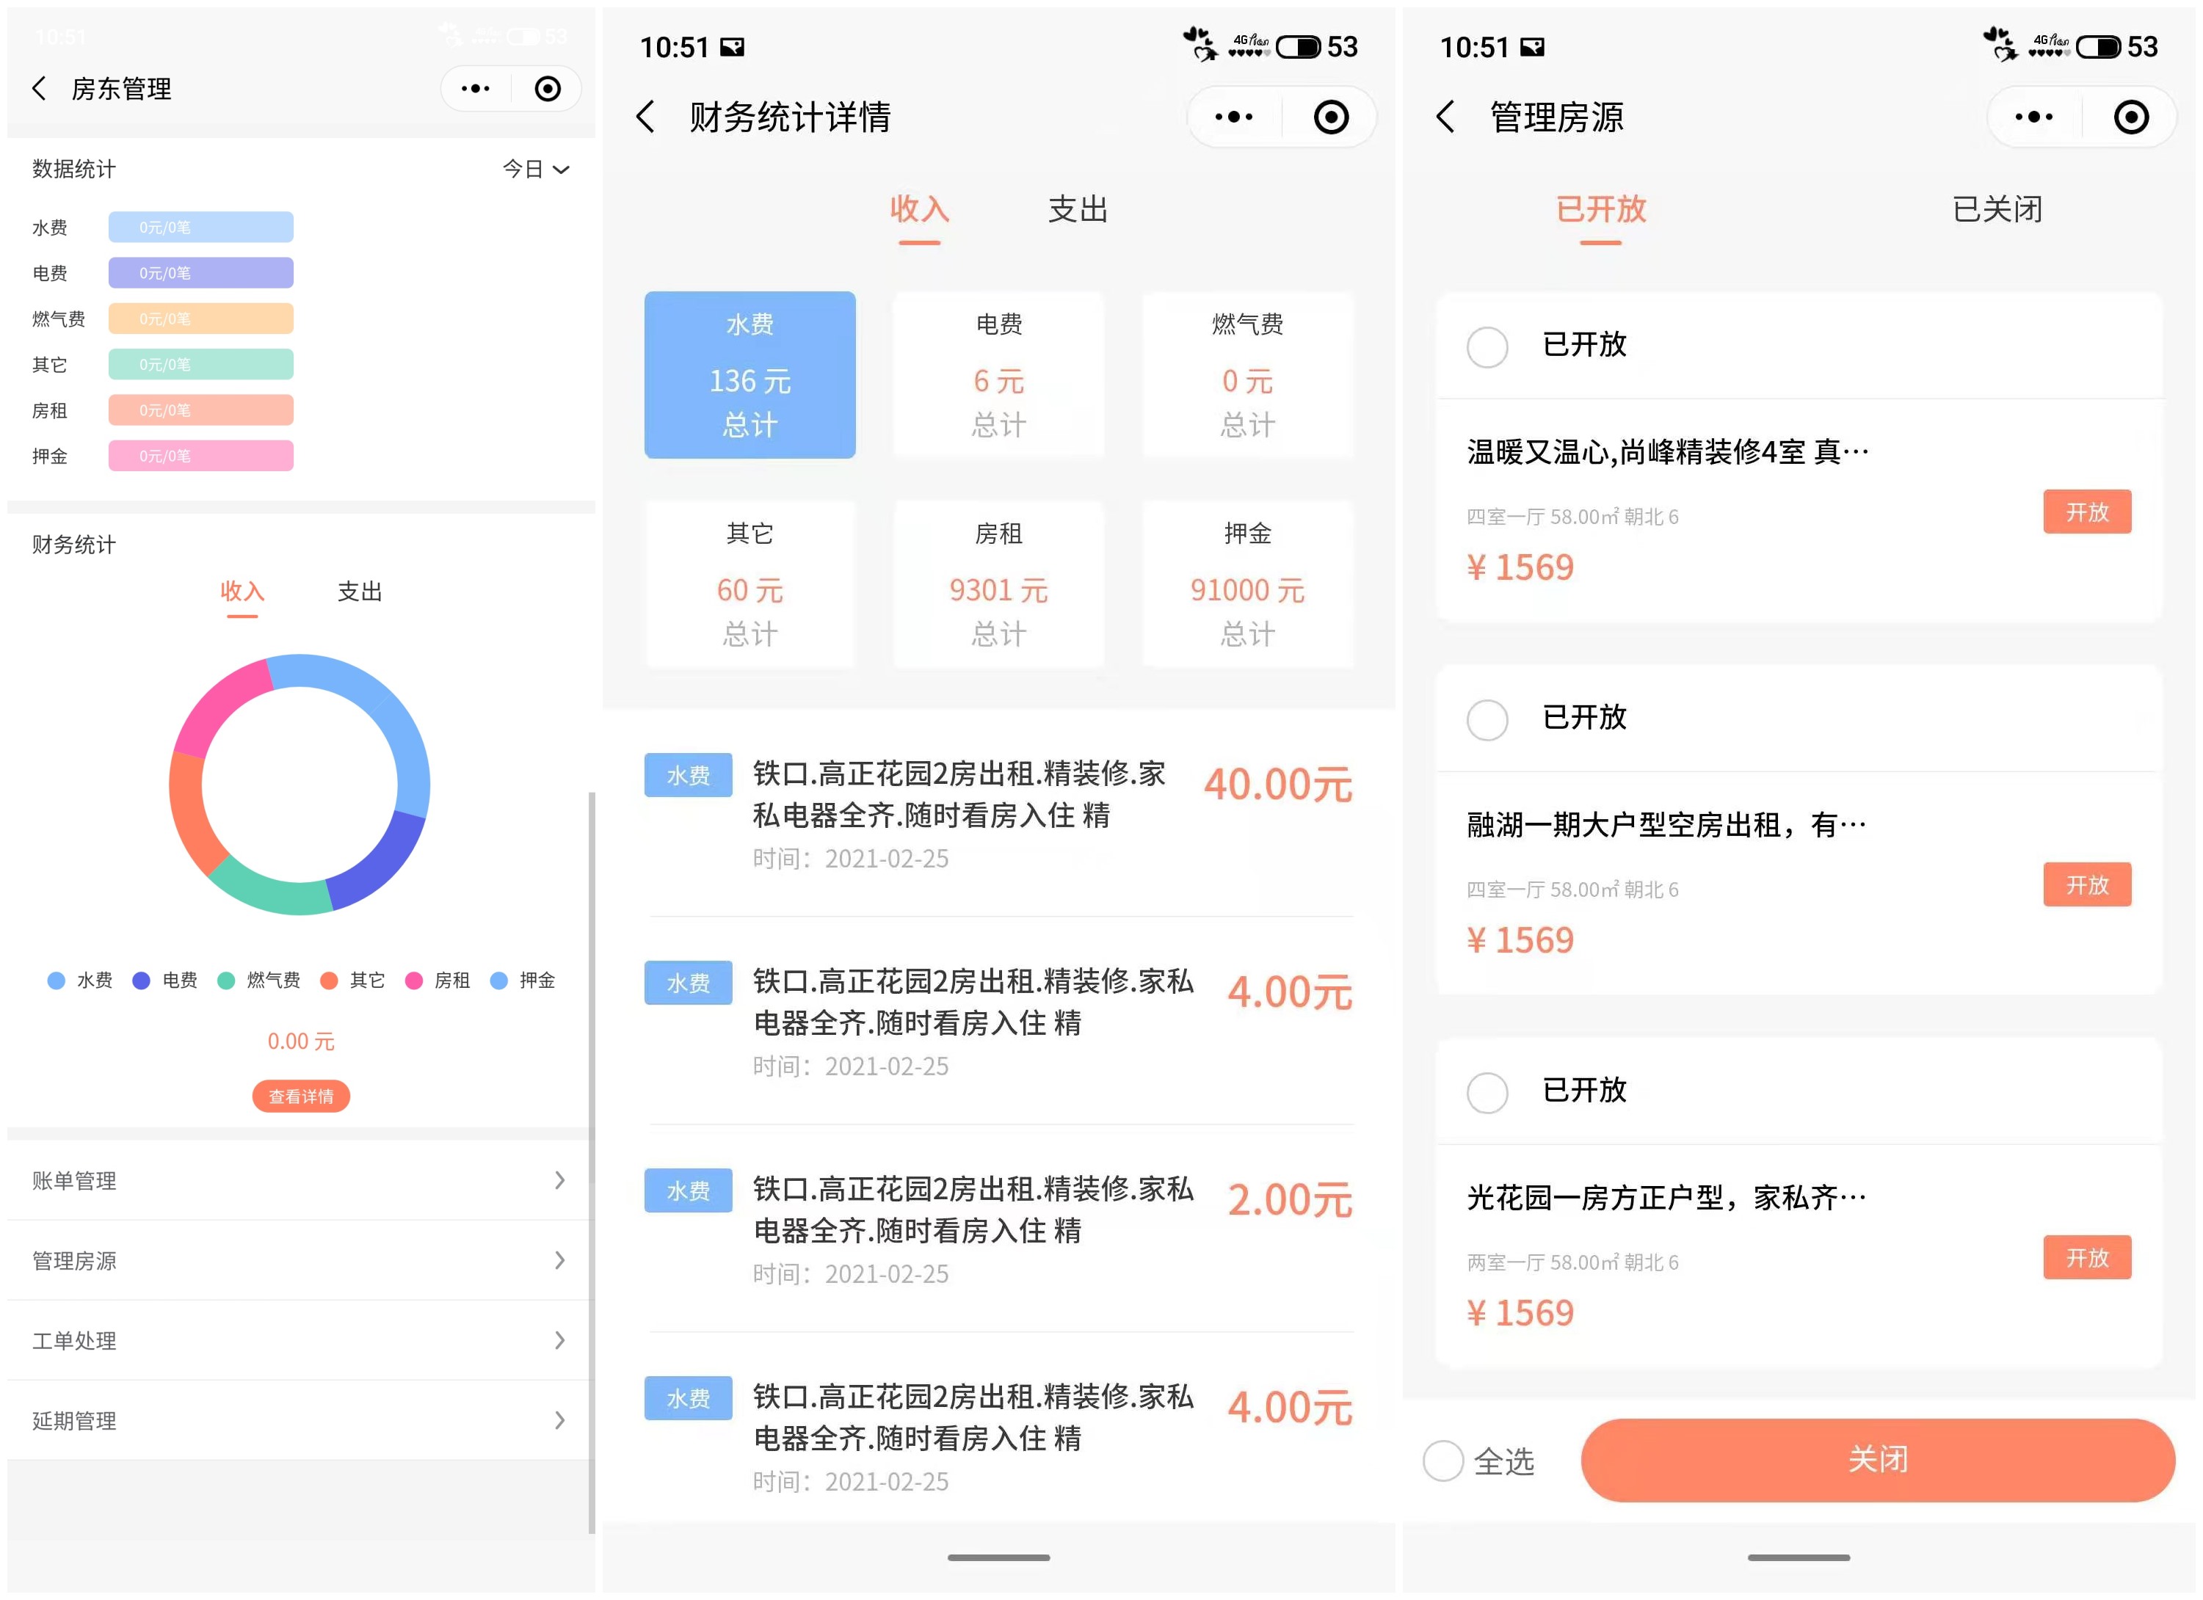
Task: Go back from the 财务统计详情 screen
Action: [x=645, y=117]
